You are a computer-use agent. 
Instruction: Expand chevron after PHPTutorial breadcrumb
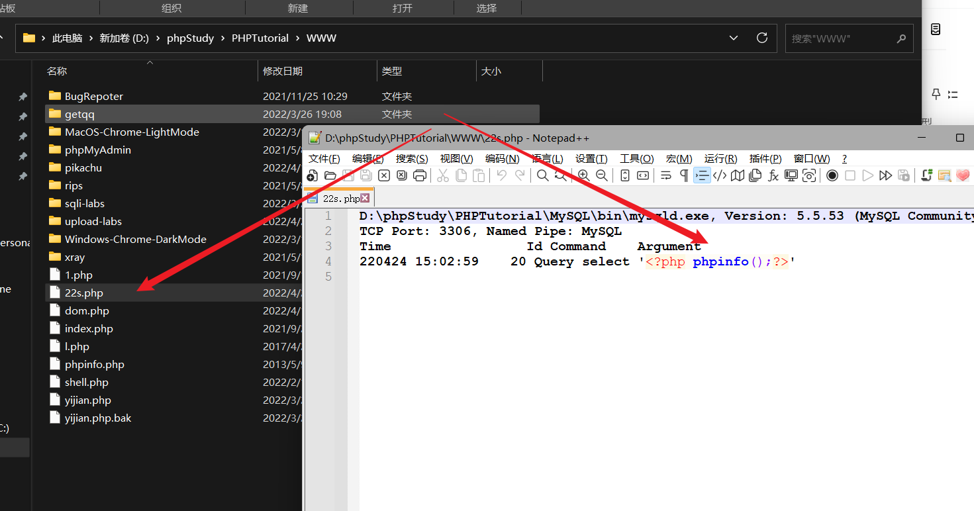coord(297,38)
